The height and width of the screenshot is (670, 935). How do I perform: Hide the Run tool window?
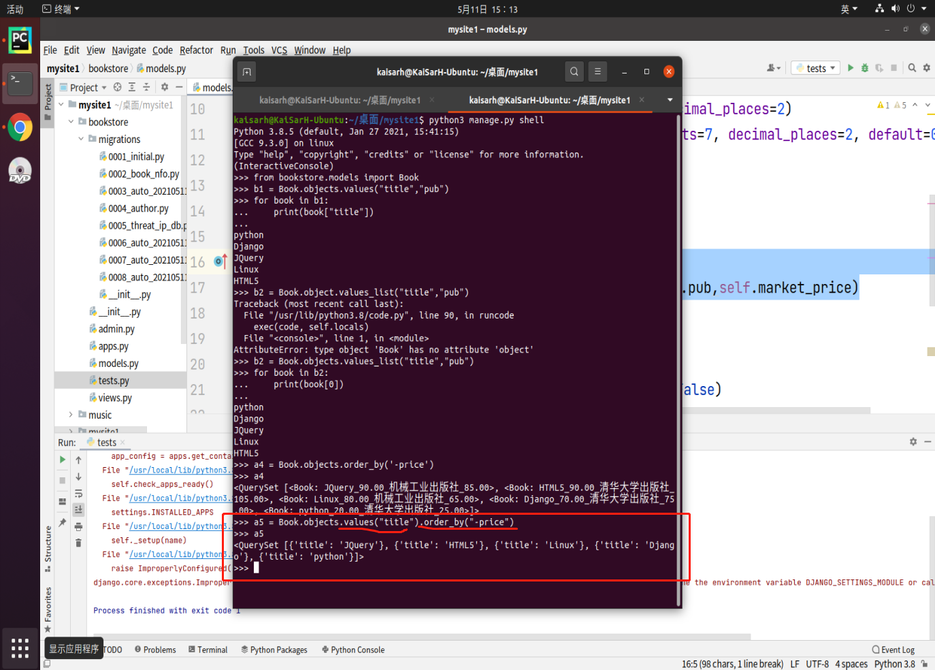coord(928,442)
